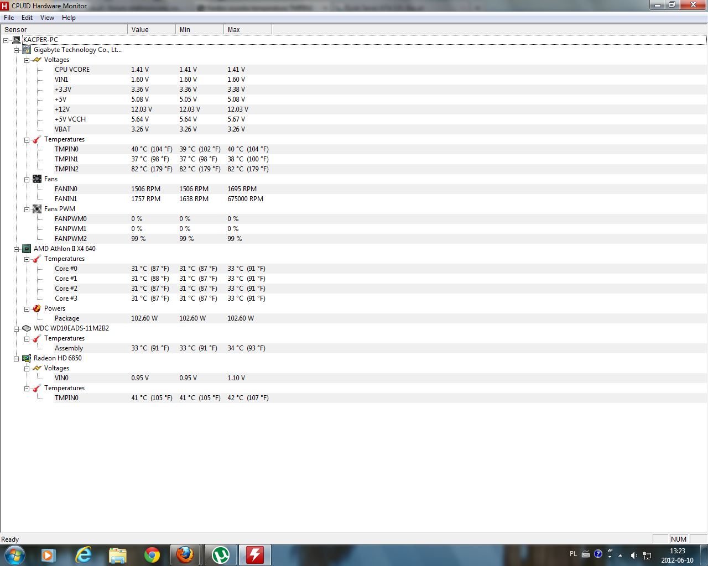Click the PL language indicator in tray
The image size is (708, 566).
[x=573, y=554]
